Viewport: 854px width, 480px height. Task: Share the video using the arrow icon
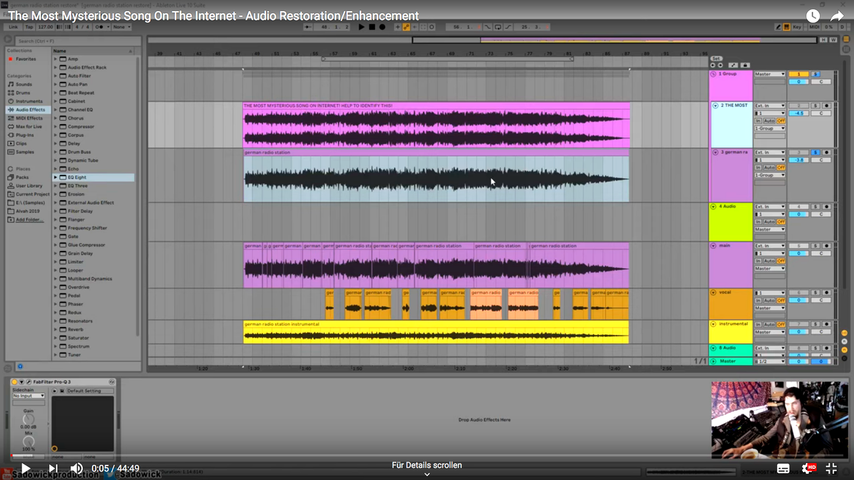point(837,16)
